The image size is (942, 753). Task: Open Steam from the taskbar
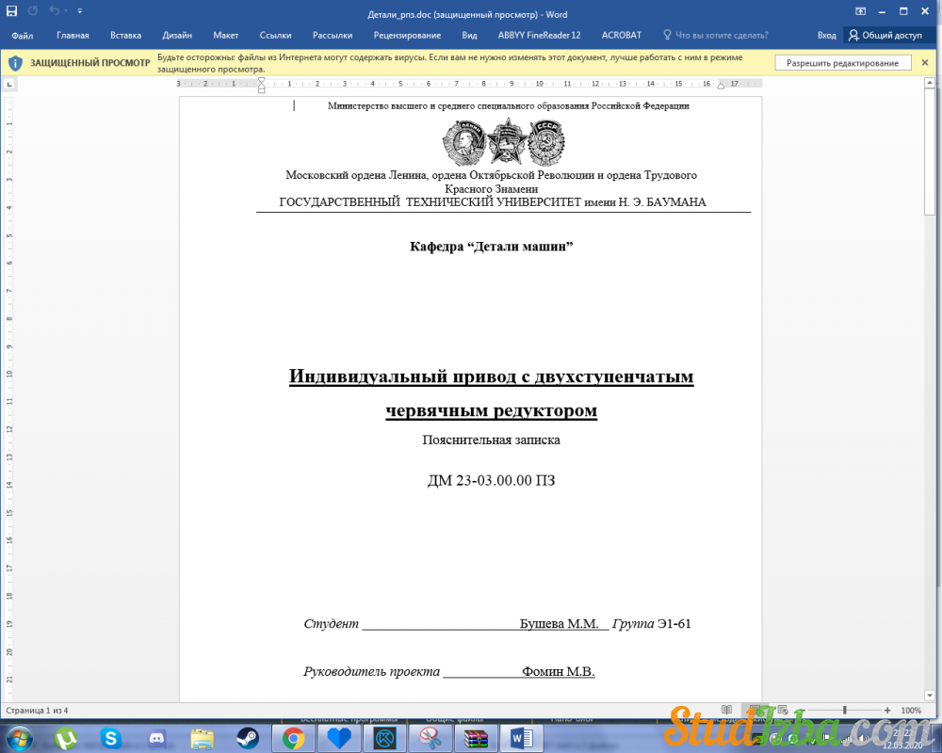click(x=248, y=739)
